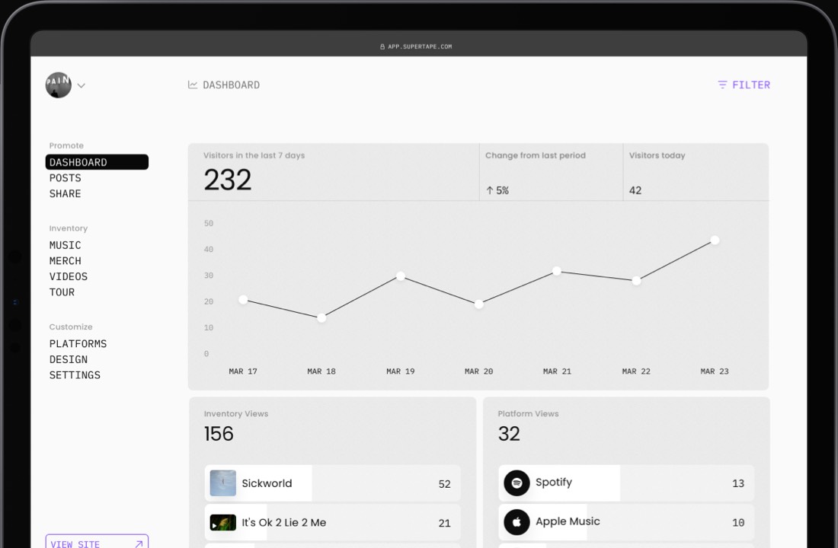
Task: Click the 5% change value
Action: pos(502,190)
